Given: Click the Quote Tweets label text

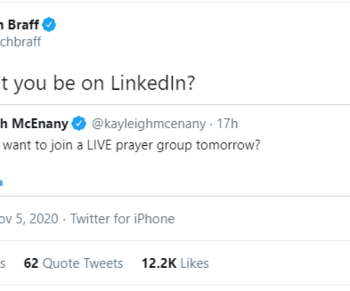Looking at the screenshot, I should [82, 264].
